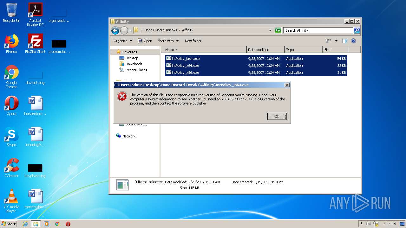Select Favorites in navigation pane
This screenshot has height=228, width=406.
pos(129,52)
